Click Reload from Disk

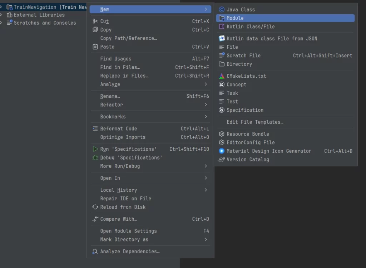tap(123, 207)
